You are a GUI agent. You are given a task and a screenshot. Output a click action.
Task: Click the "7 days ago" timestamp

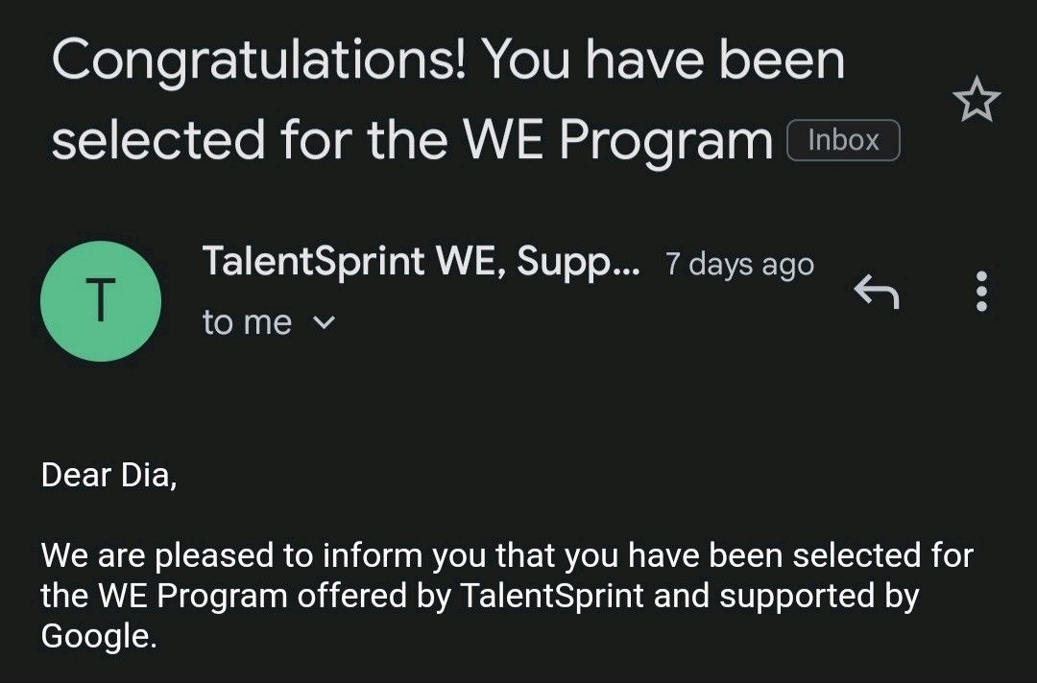click(739, 264)
